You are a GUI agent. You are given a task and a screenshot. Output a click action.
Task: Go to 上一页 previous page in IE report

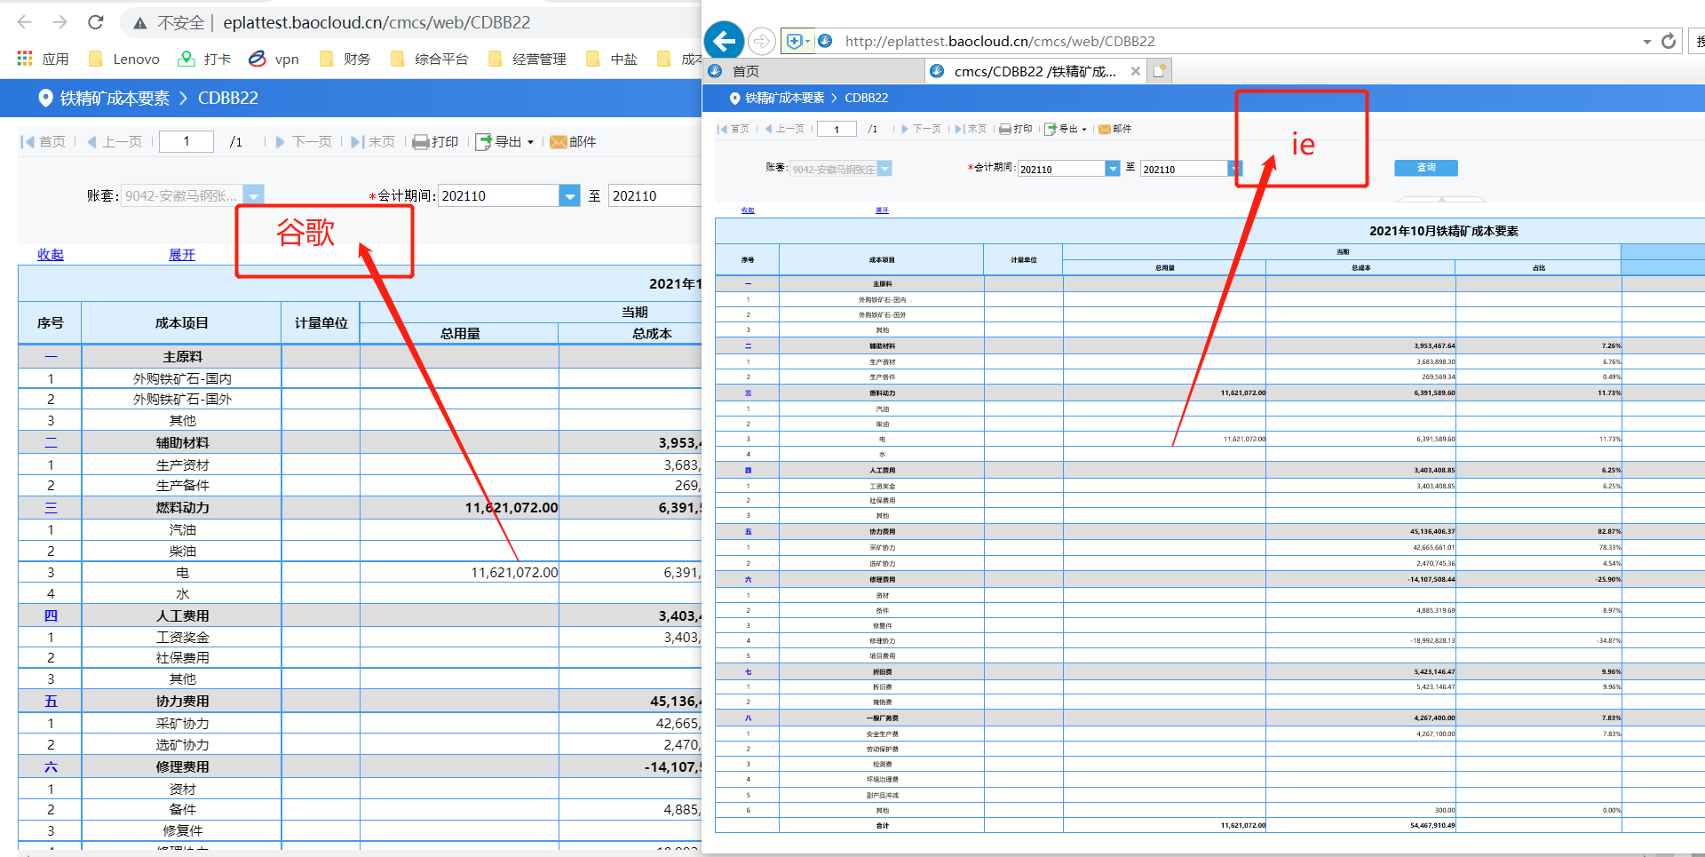click(x=784, y=129)
